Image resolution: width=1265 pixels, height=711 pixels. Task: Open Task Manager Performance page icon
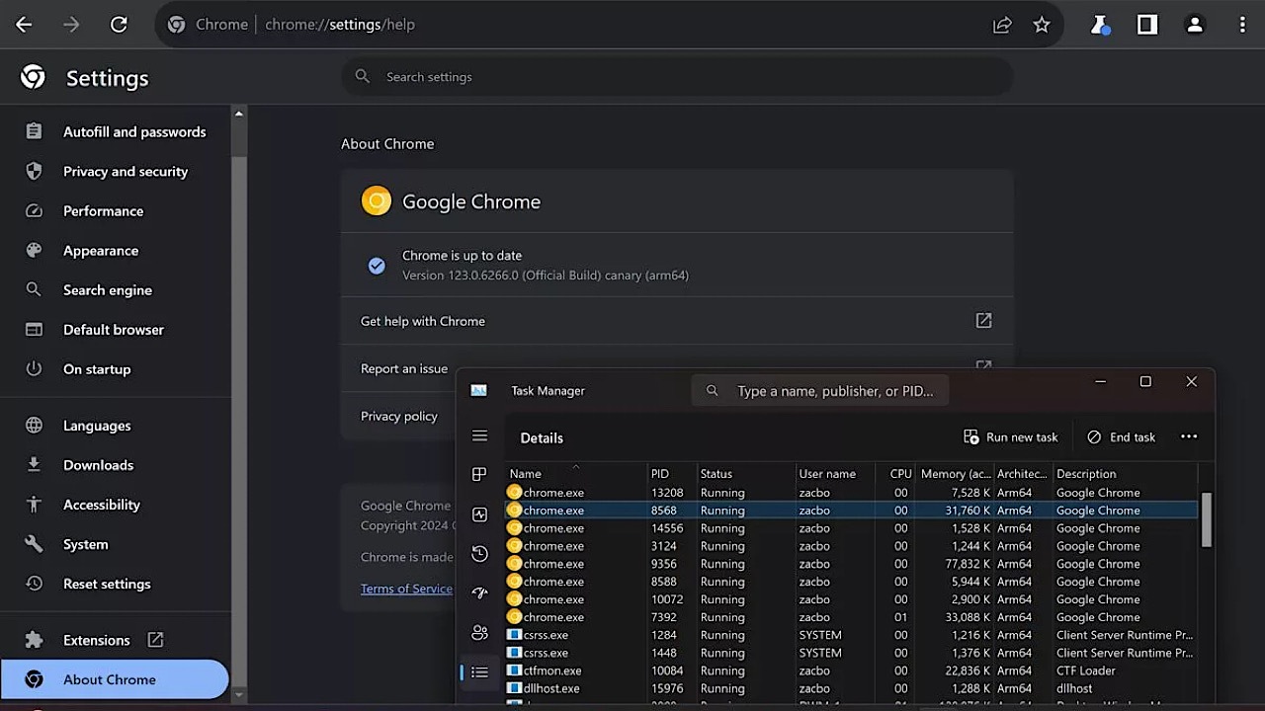pos(479,514)
